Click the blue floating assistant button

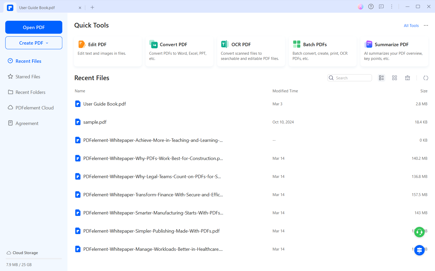[419, 250]
